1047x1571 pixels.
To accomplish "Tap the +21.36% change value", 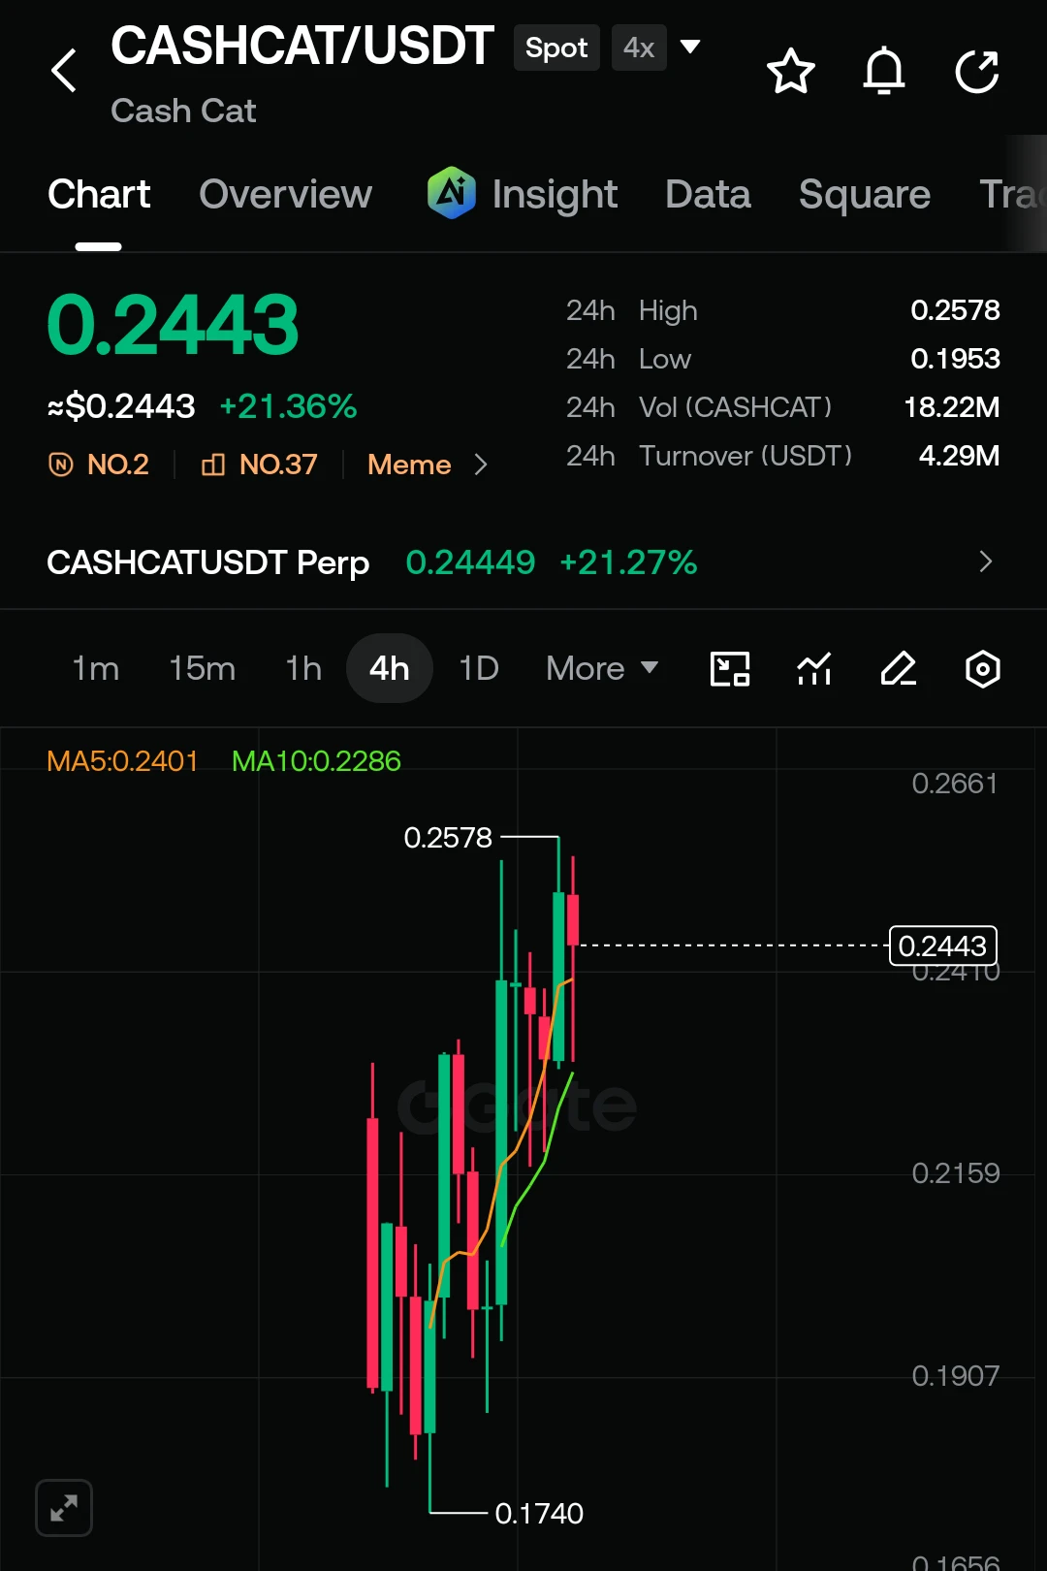I will (289, 406).
